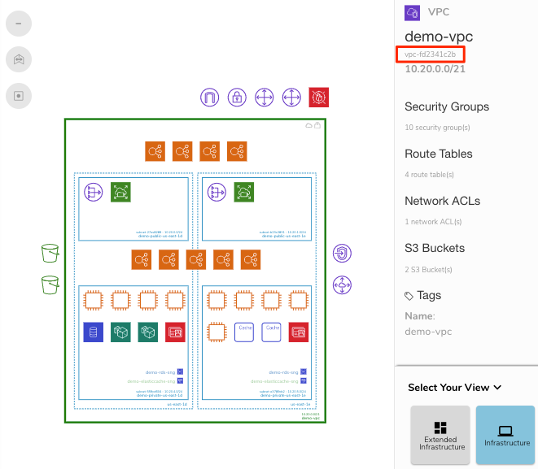Click the center/fit view button

19,95
